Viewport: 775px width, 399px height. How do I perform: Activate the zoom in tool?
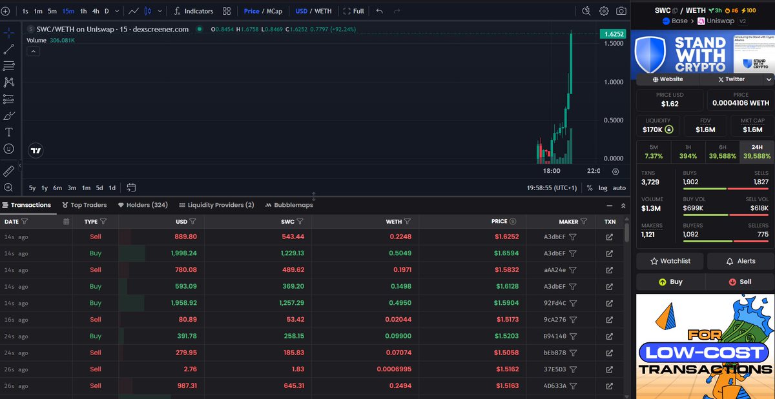click(9, 188)
